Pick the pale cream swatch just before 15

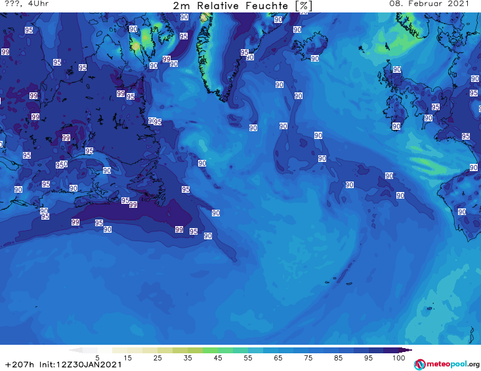[x=119, y=350]
